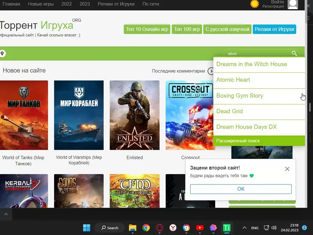Open the user avatar profile icon
Viewport: 313px width, 235px height.
tap(293, 4)
